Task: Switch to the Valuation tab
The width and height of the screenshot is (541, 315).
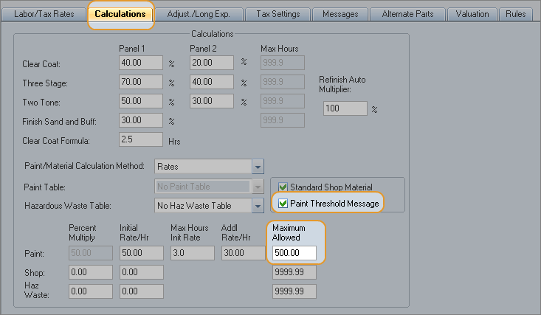Action: [472, 14]
